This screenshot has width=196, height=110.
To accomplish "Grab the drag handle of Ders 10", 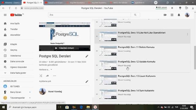I will point(97,36).
